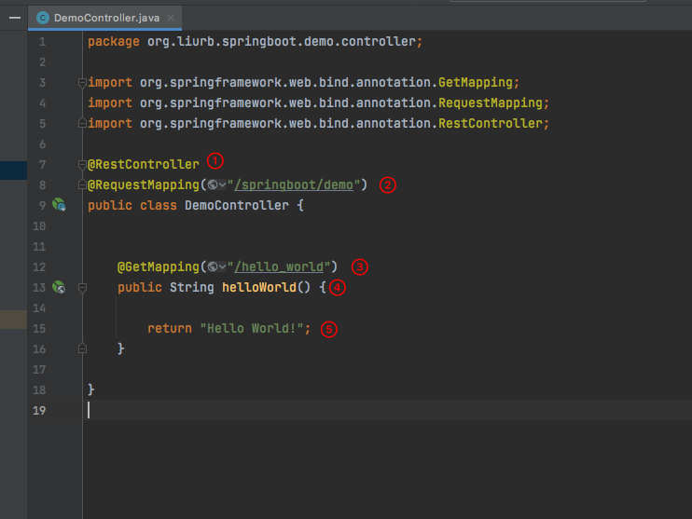
Task: Collapse the annotation fold marker on line 7
Action: coord(82,165)
